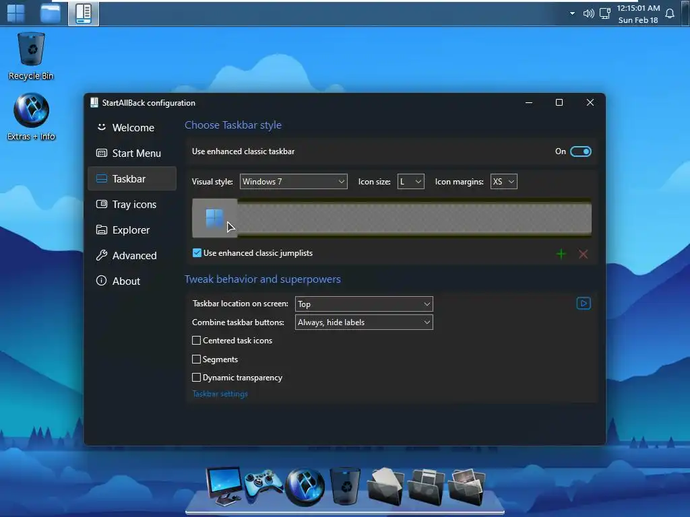Open the pictures folder dock icon

[x=466, y=487]
